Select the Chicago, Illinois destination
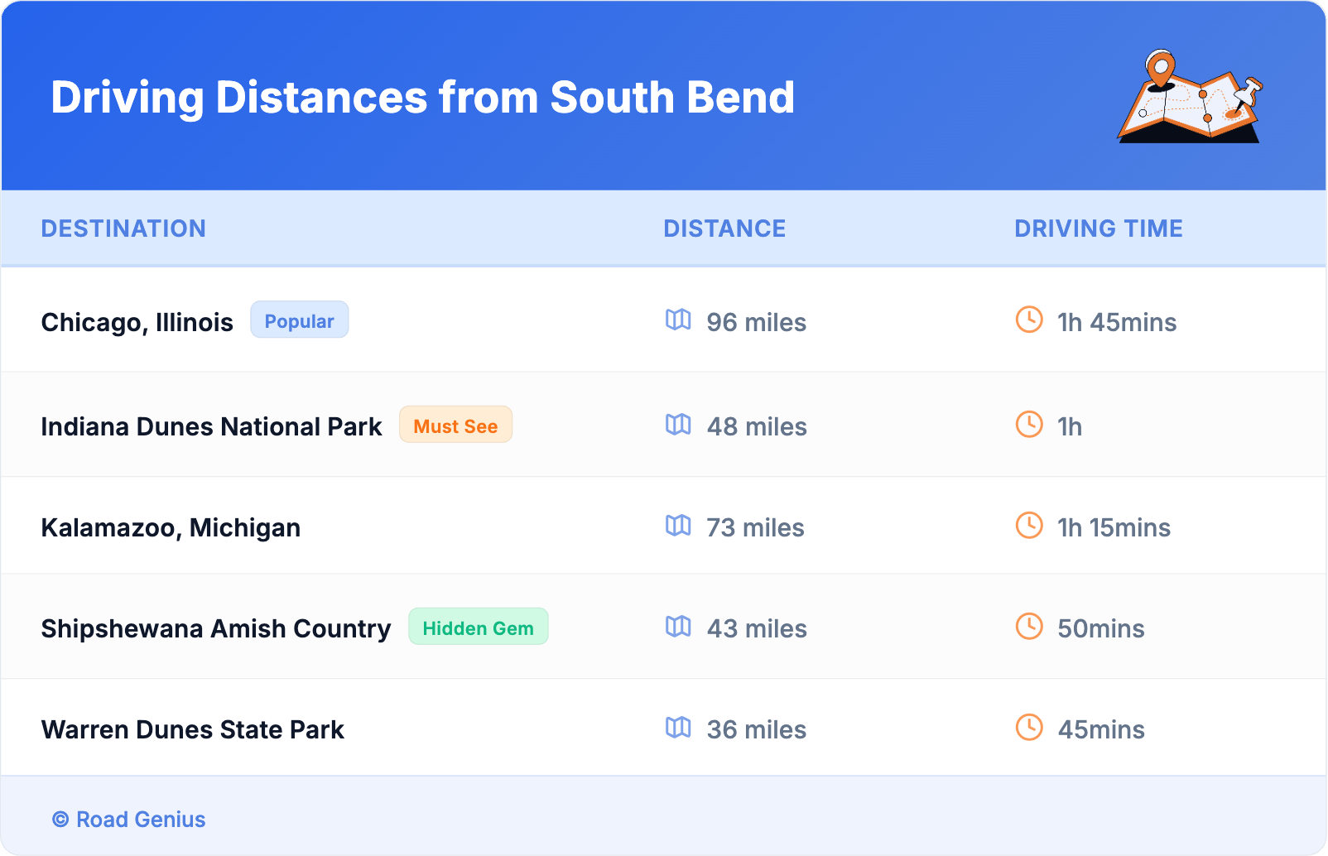 pos(137,322)
